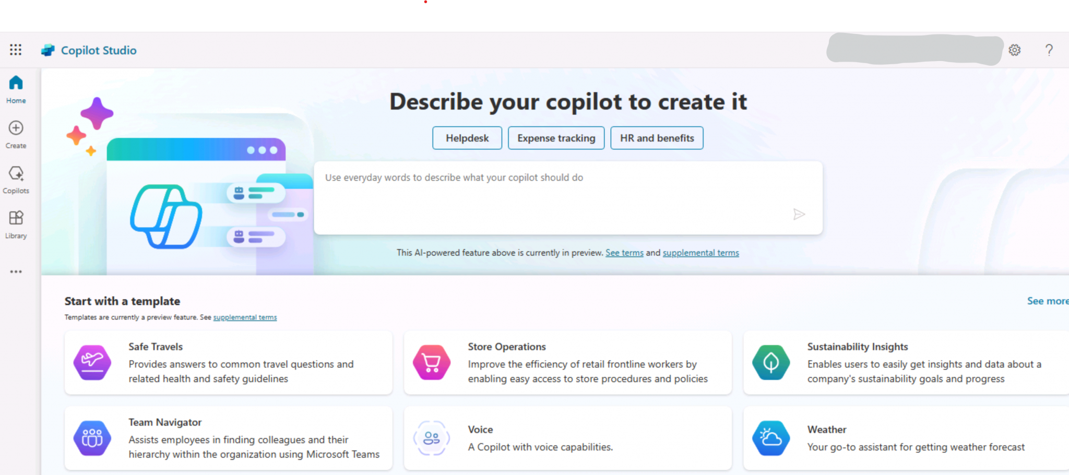Click 'A Copilot with voice capabilities.' description
The image size is (1069, 475).
click(540, 447)
